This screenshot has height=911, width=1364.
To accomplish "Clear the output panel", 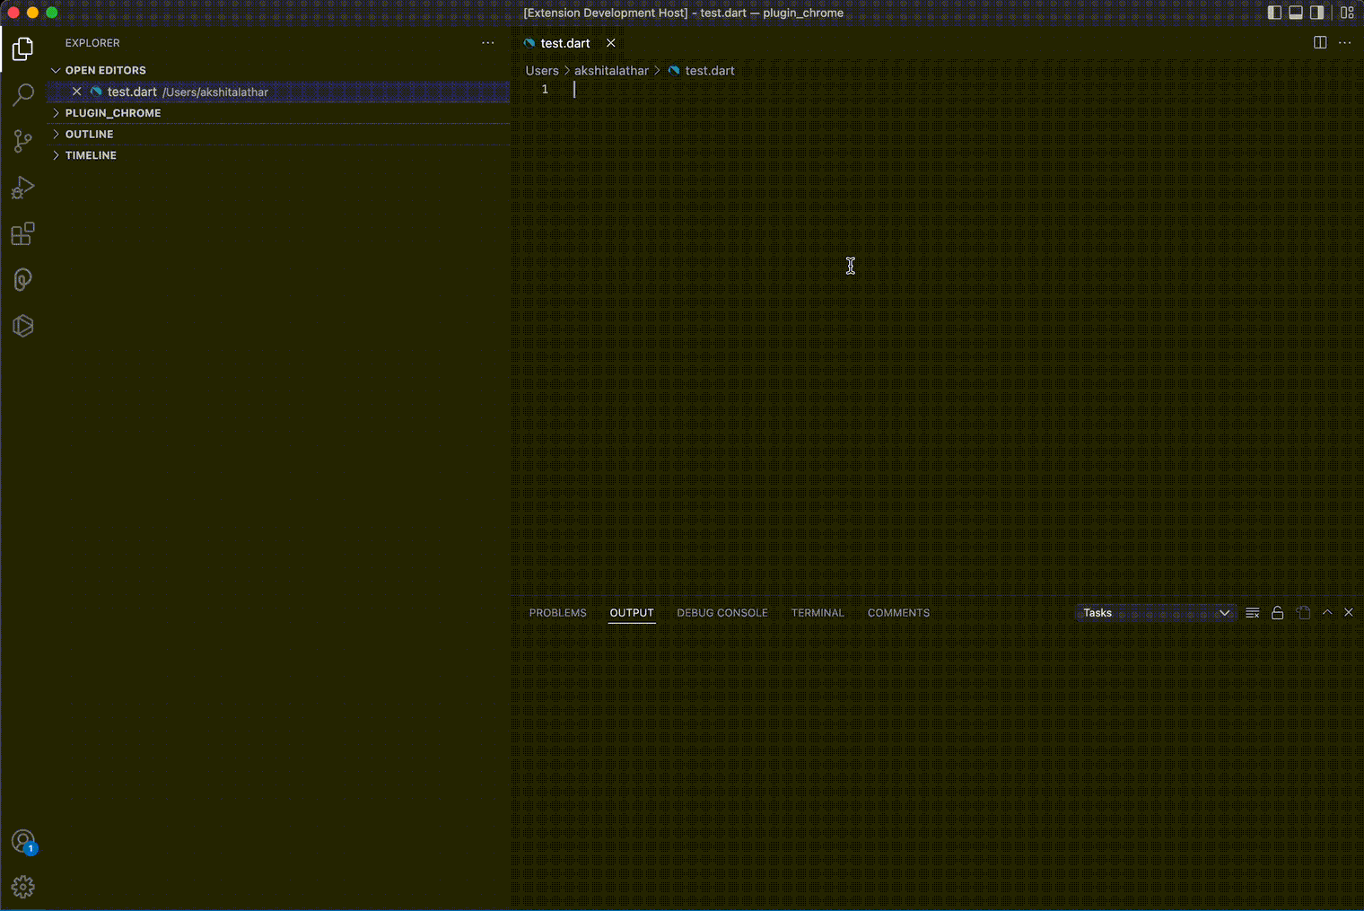I will [1253, 613].
